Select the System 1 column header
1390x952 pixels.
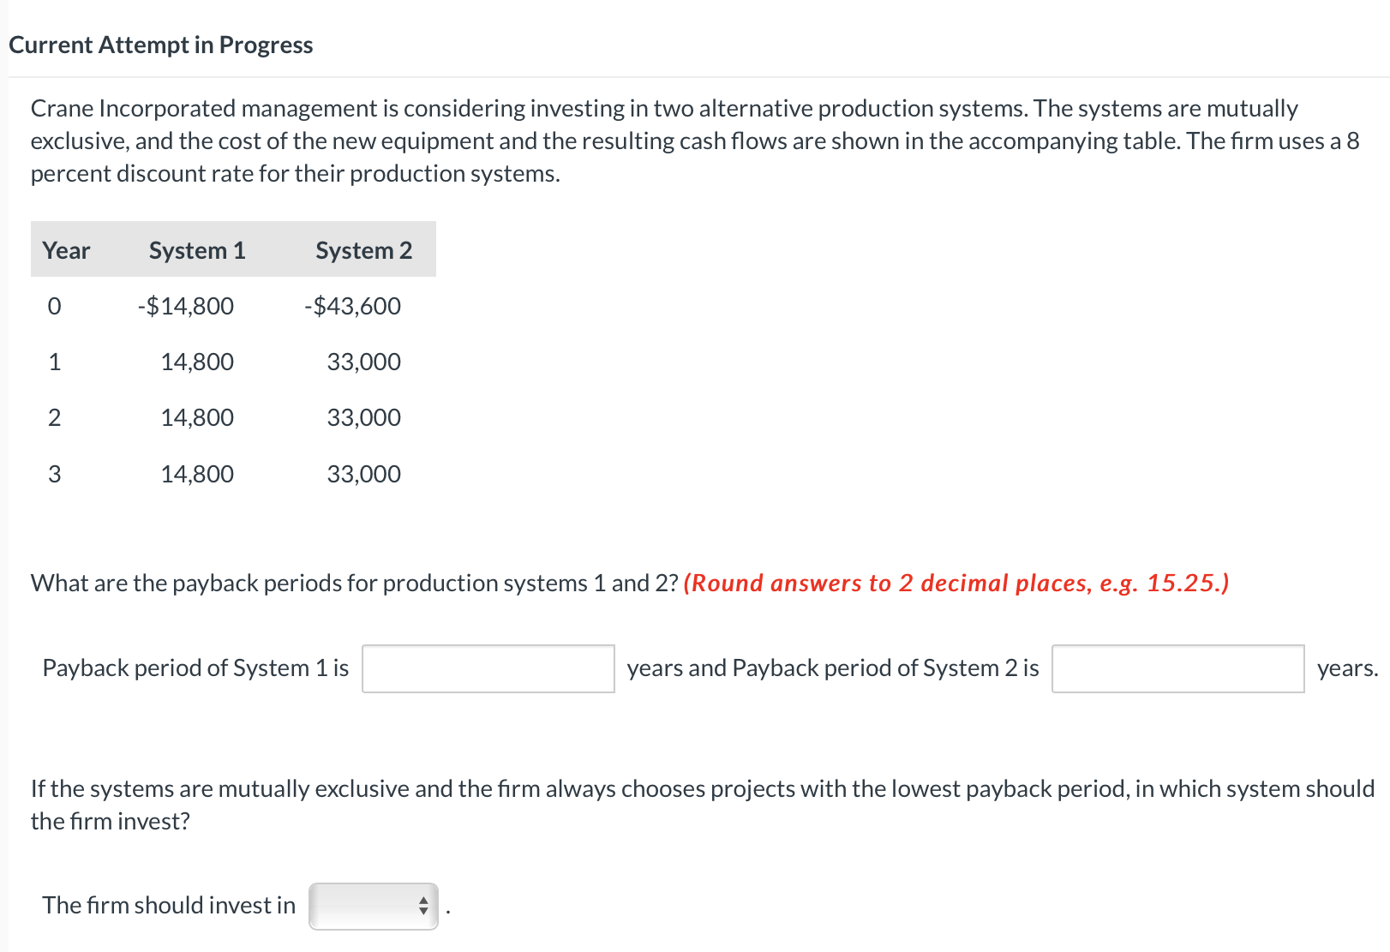[x=196, y=250]
